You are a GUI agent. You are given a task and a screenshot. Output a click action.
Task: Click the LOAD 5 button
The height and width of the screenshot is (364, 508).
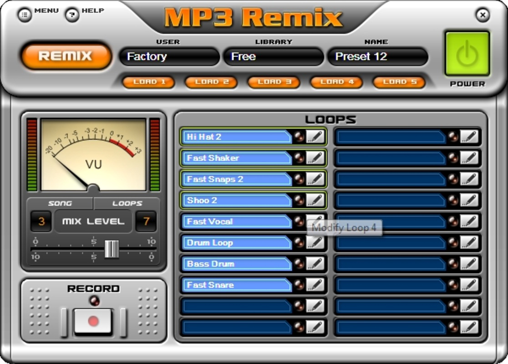[400, 82]
